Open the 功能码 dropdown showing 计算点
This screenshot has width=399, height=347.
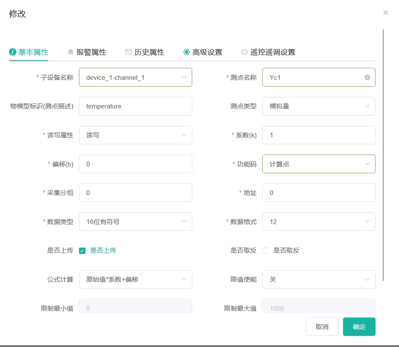click(319, 164)
